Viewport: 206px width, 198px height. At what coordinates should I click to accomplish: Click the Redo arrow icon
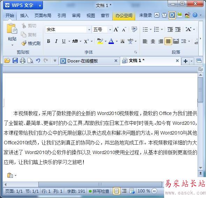[46, 61]
